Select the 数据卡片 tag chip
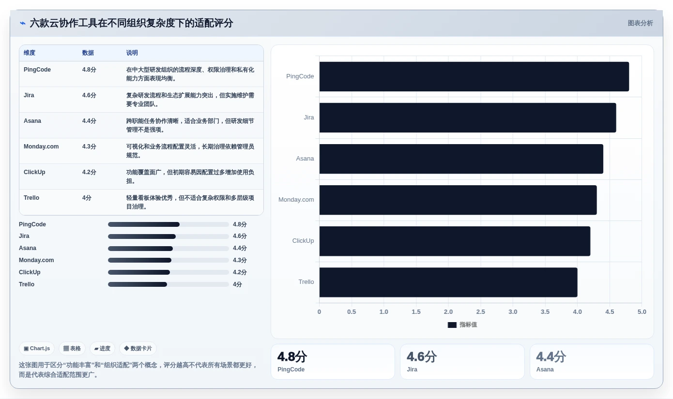Image resolution: width=673 pixels, height=399 pixels. [x=138, y=348]
